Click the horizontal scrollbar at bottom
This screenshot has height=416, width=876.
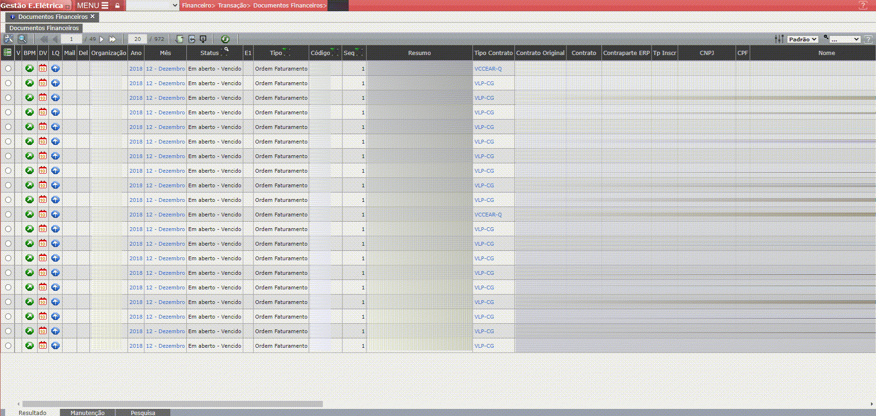click(172, 404)
